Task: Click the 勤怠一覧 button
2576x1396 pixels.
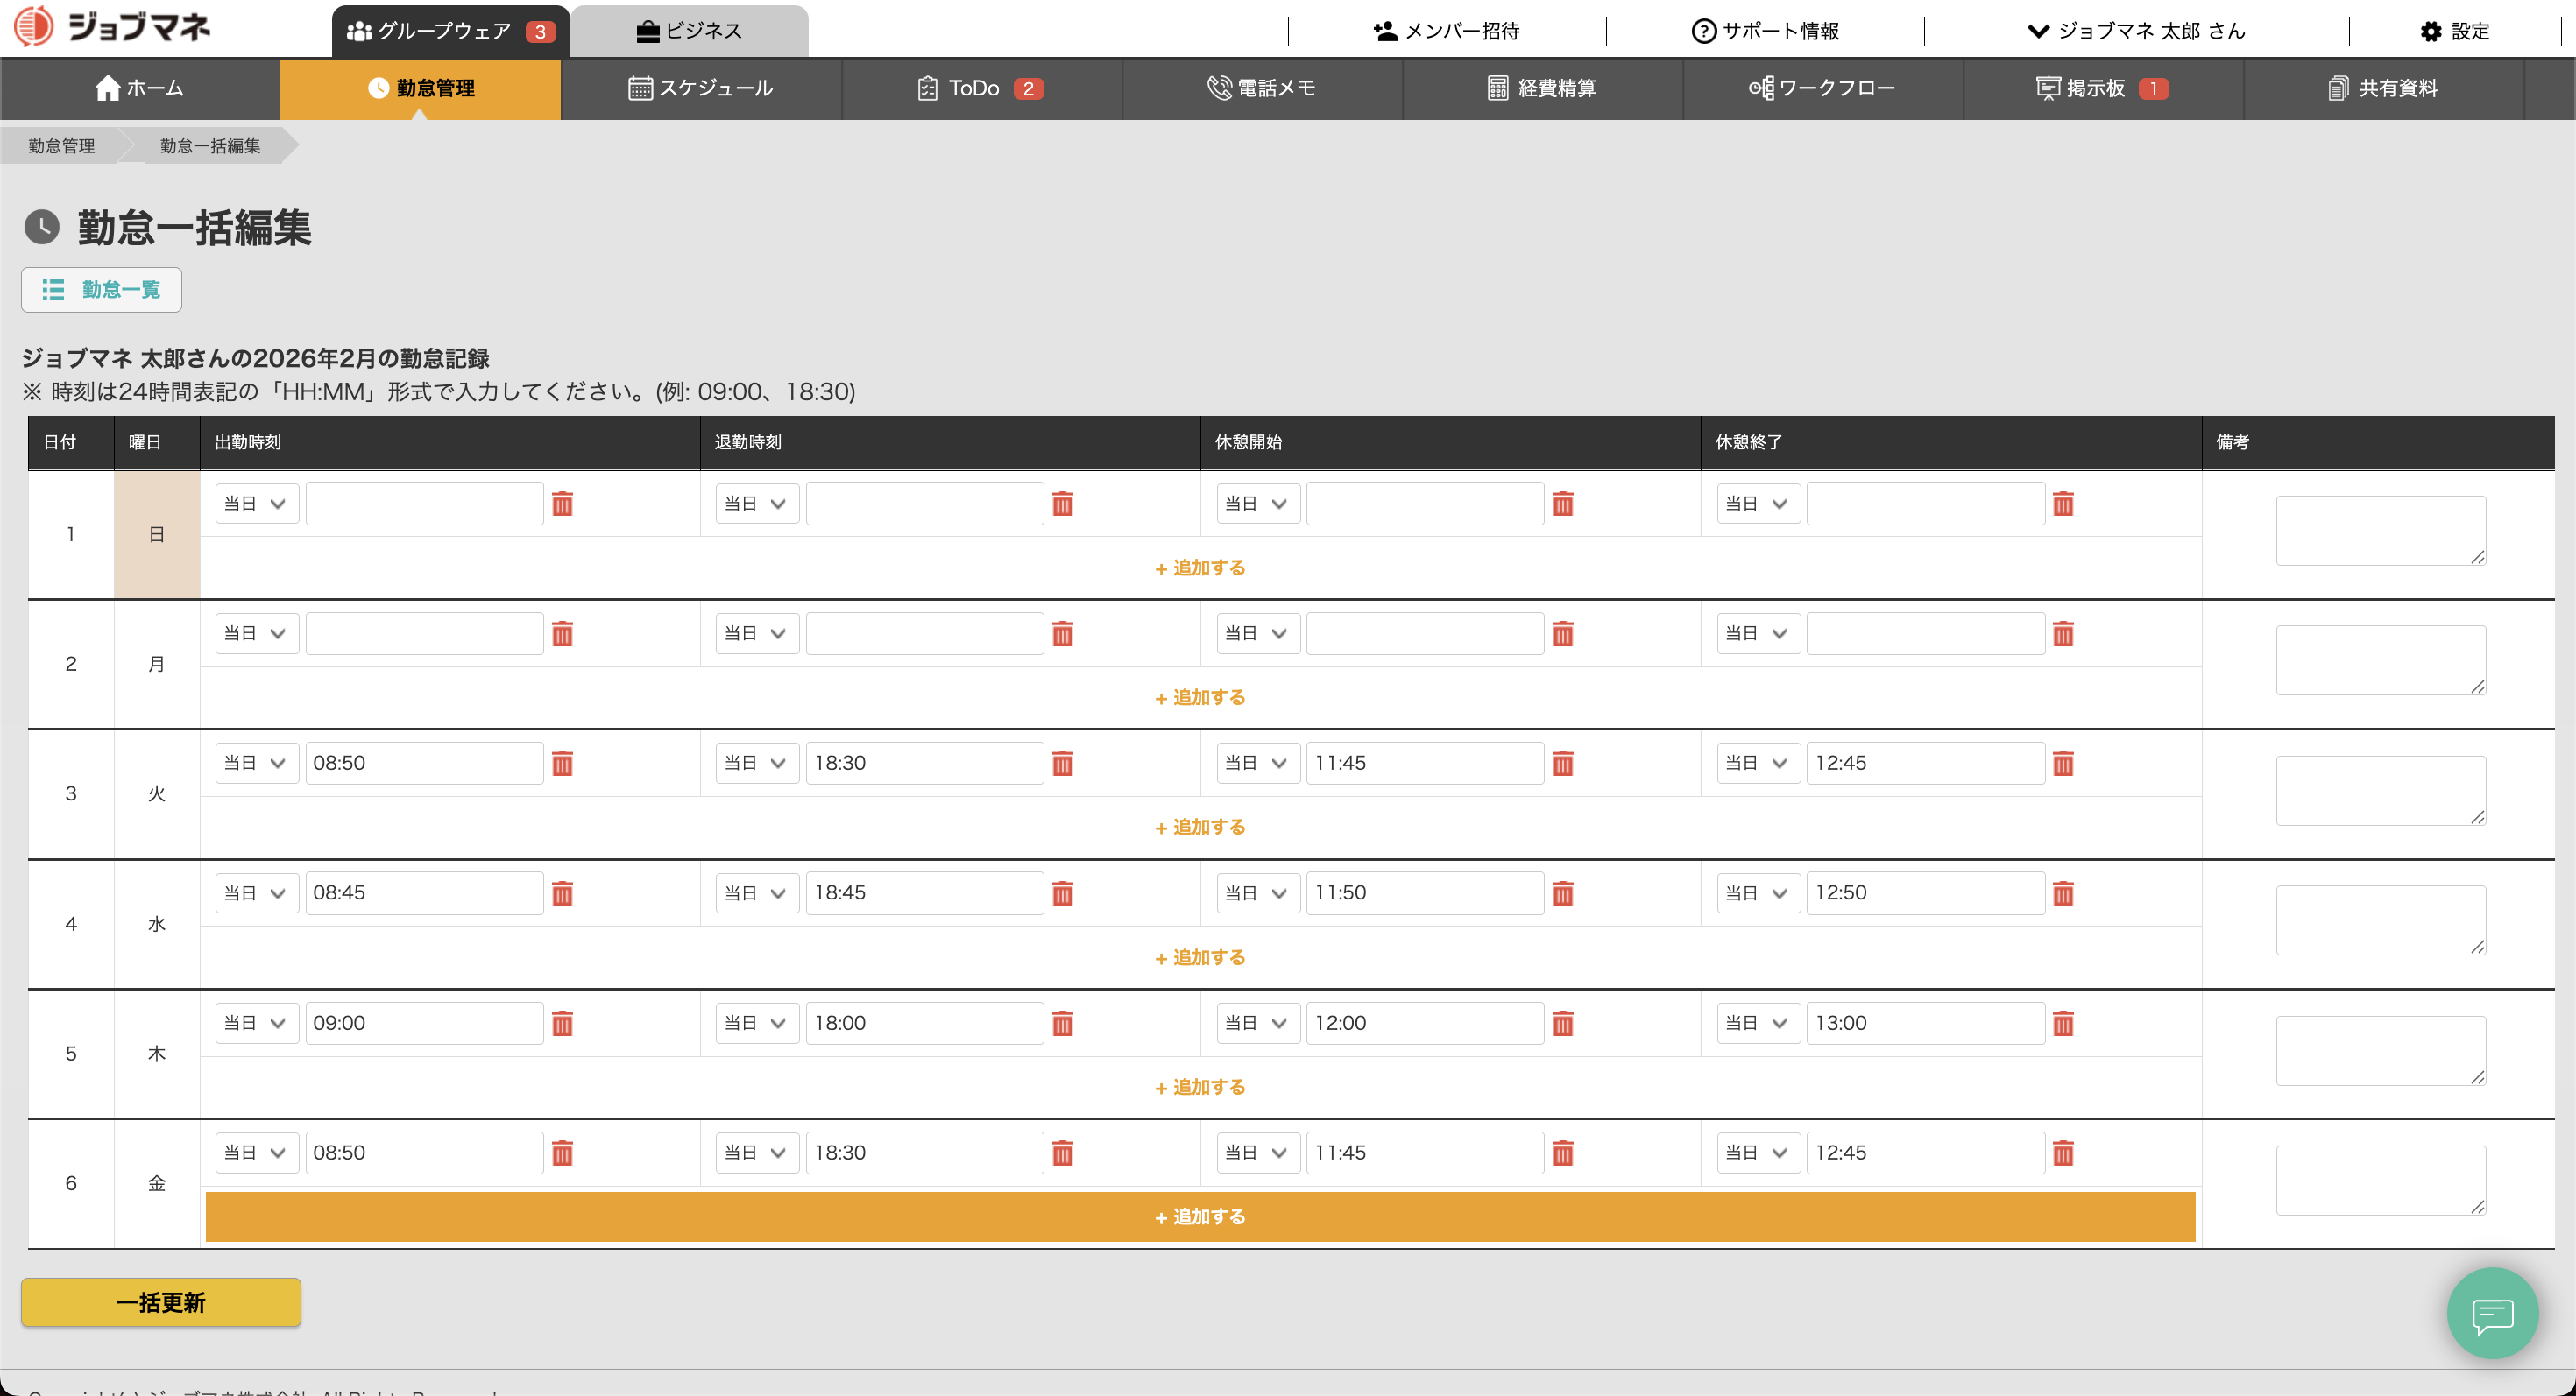Action: click(101, 290)
